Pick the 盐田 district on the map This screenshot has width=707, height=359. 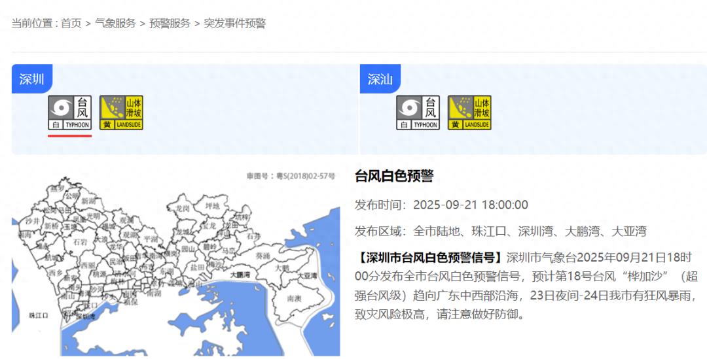198,267
